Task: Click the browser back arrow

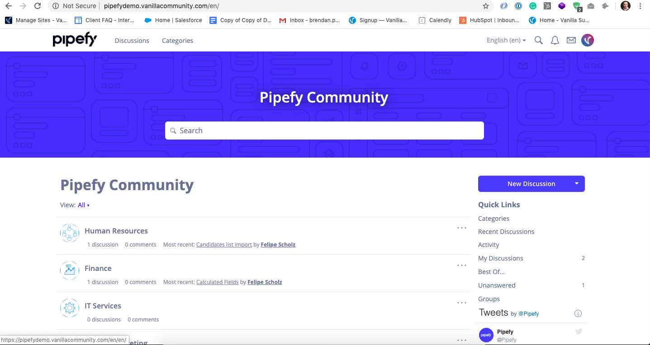Action: [9, 6]
